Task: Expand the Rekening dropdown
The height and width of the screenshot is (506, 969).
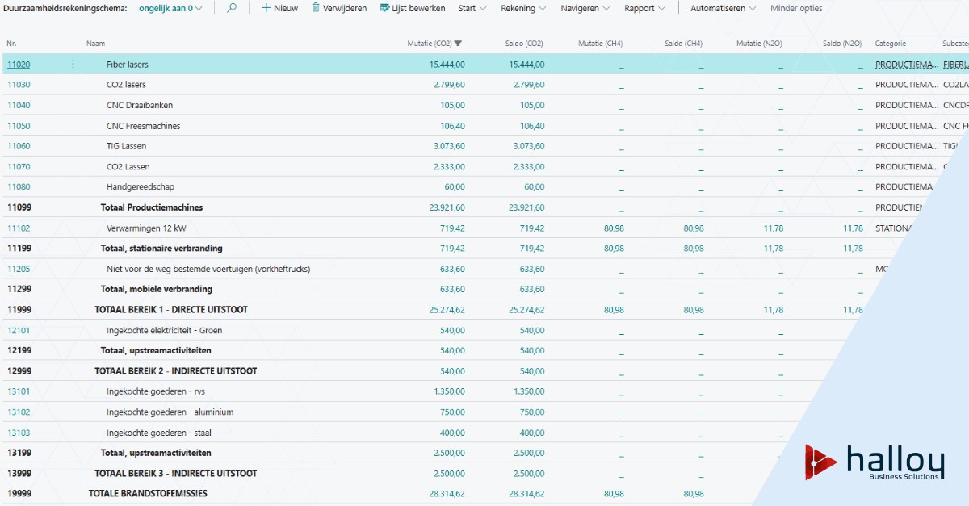Action: [x=523, y=8]
